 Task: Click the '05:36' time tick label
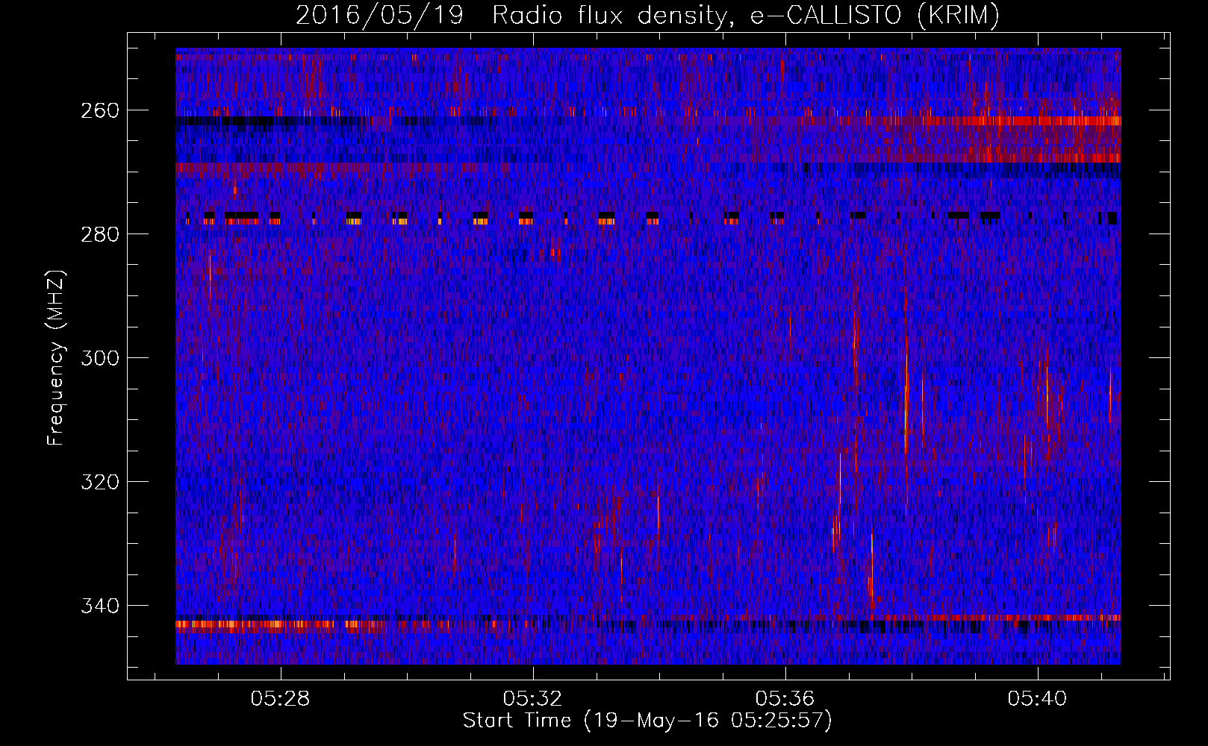tap(785, 699)
